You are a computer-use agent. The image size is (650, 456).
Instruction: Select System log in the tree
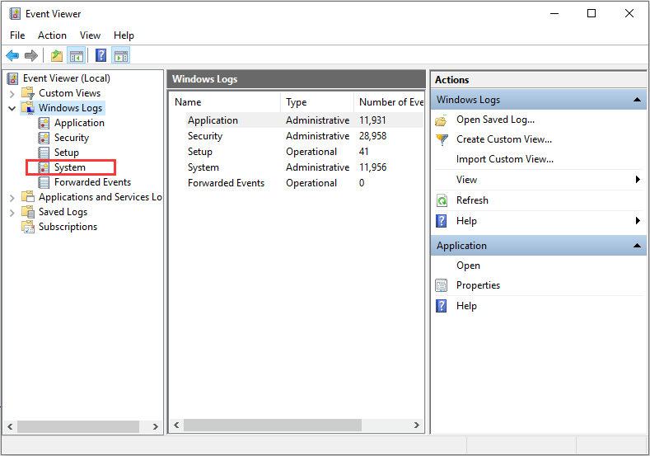tap(70, 167)
